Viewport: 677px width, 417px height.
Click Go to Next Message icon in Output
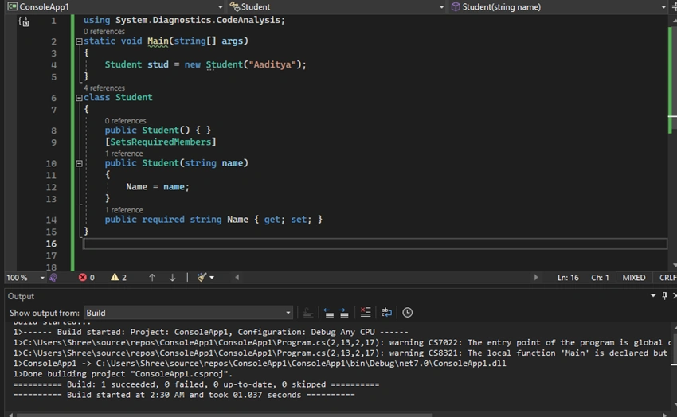pos(344,312)
